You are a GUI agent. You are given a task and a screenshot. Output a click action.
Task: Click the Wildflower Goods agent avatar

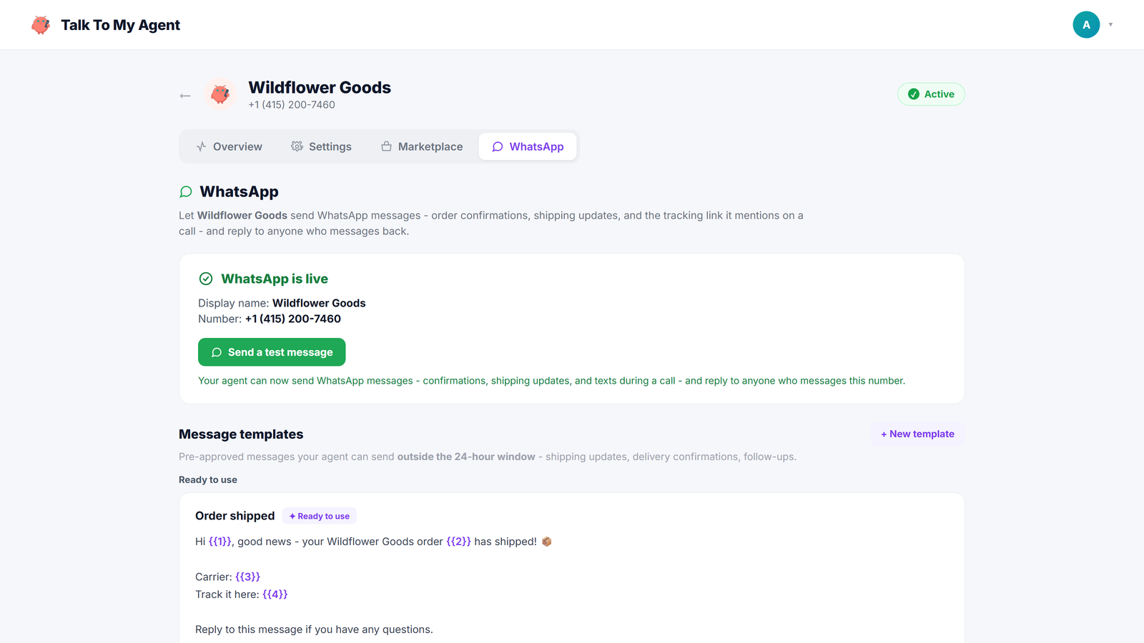click(x=220, y=94)
